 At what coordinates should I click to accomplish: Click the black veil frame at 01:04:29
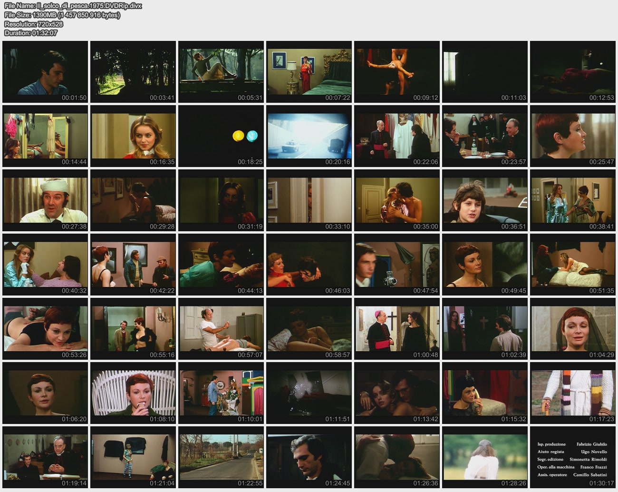[573, 329]
